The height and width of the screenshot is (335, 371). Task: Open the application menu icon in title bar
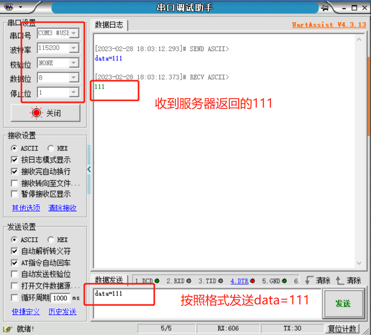point(9,7)
